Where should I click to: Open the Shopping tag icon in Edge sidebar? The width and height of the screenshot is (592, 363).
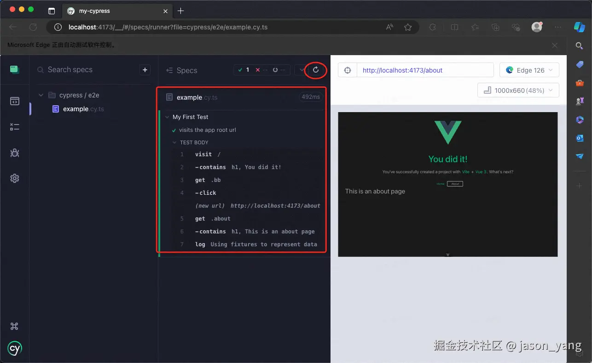point(580,65)
